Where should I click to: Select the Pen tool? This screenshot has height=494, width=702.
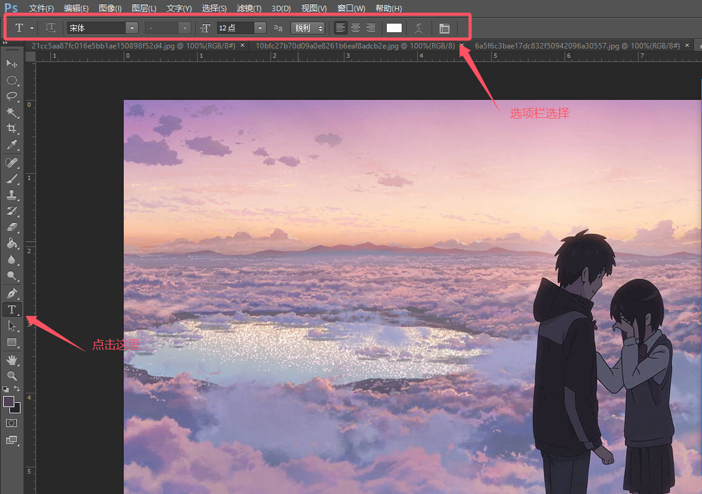tap(12, 294)
